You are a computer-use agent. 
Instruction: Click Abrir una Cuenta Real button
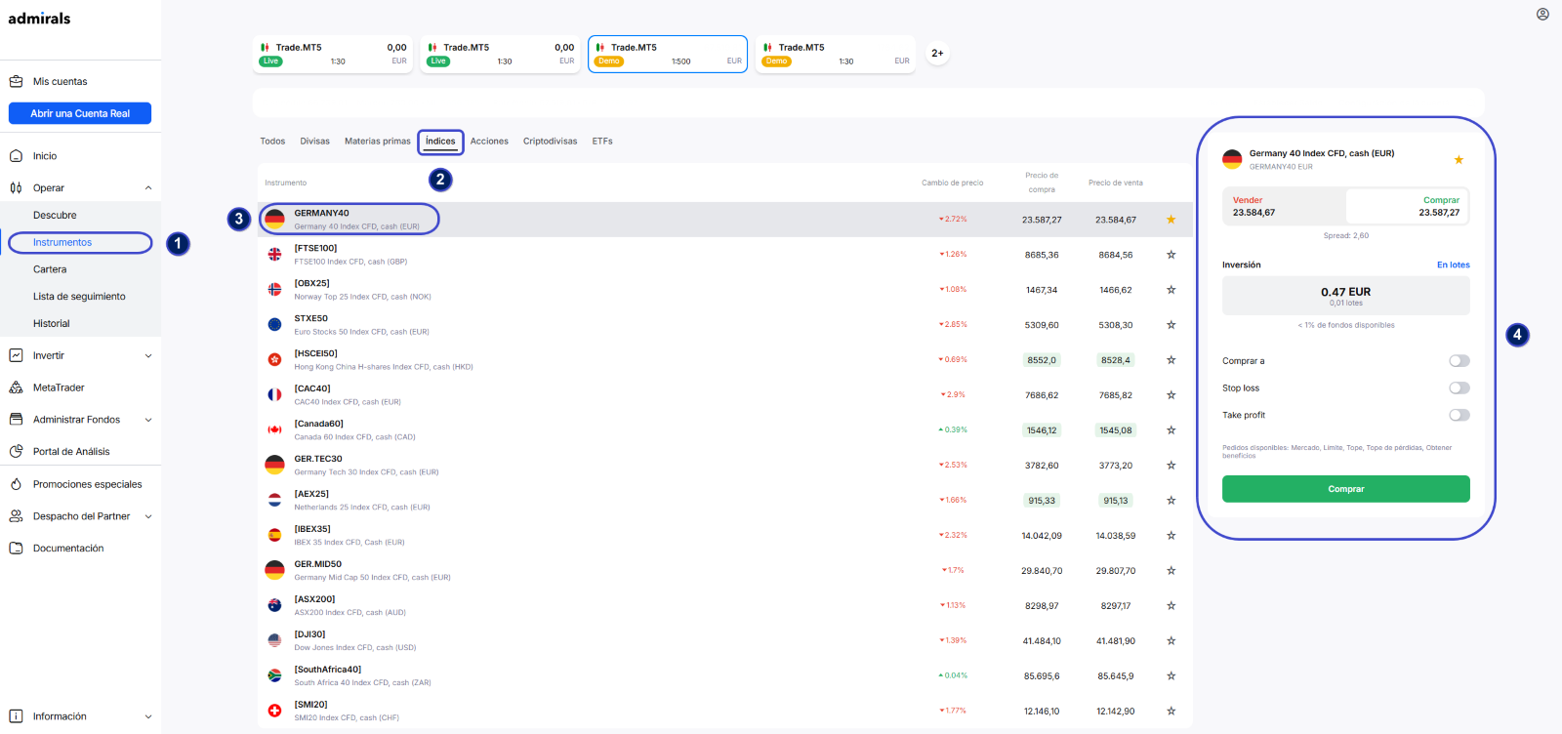pos(80,113)
